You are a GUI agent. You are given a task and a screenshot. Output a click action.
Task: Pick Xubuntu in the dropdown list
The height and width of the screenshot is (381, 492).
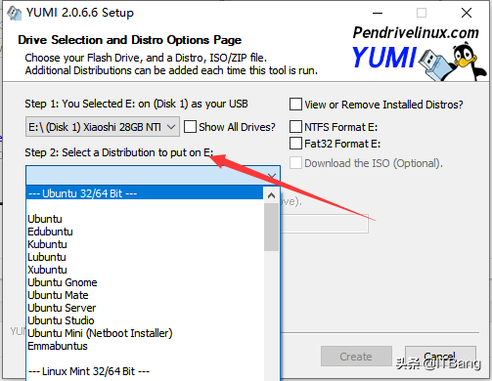point(145,270)
